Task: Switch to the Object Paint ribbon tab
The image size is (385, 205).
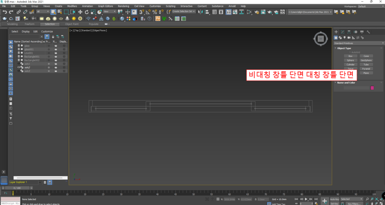Action: pos(72,24)
